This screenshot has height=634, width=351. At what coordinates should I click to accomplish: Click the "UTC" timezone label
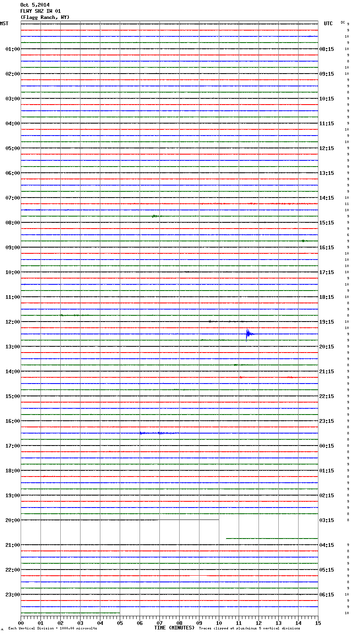tap(328, 24)
